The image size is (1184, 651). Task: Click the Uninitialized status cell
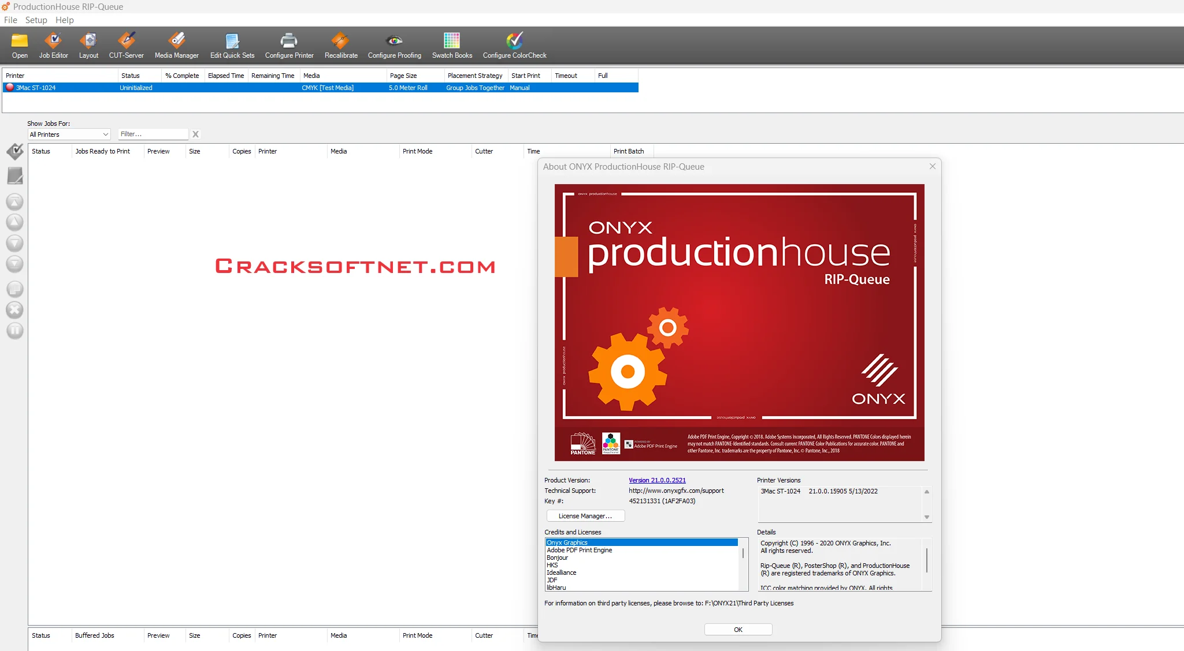point(136,88)
